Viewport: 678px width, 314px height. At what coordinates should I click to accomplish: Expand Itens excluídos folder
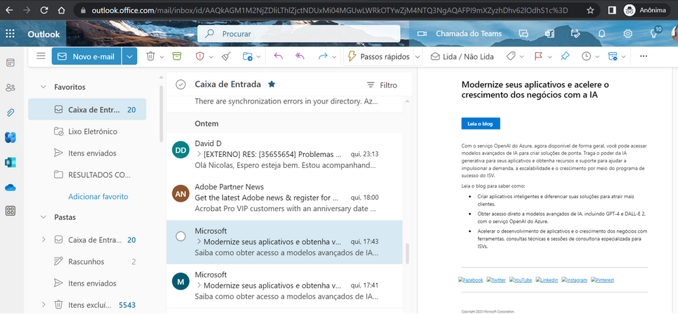tap(43, 305)
